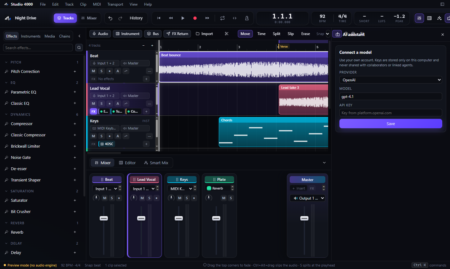
Task: Toggle the loop button in the transport
Action: coord(222,18)
